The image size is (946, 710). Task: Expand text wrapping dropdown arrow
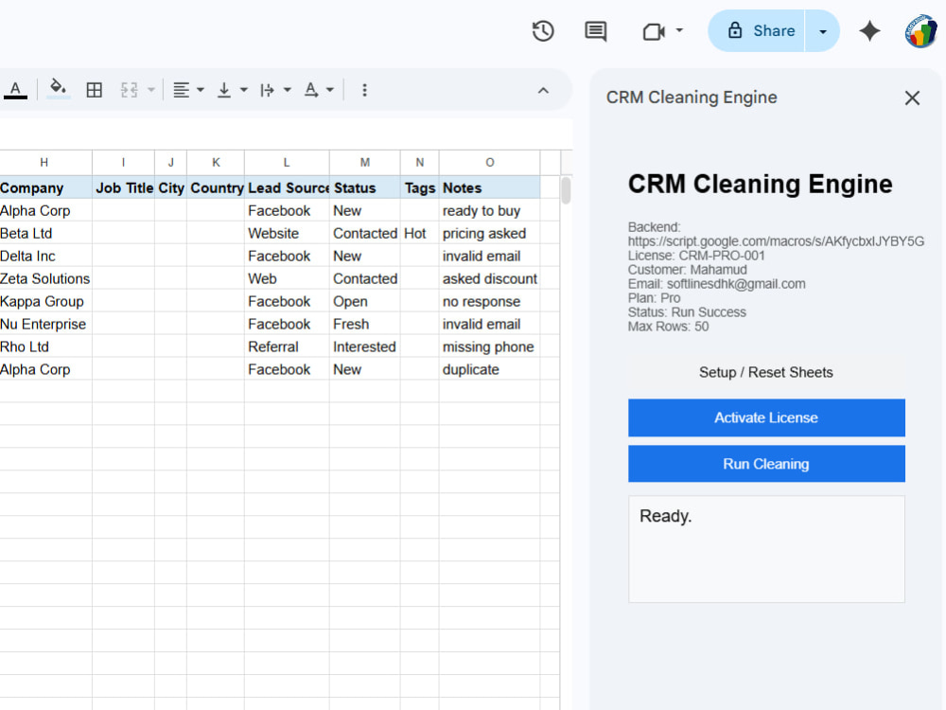point(288,90)
